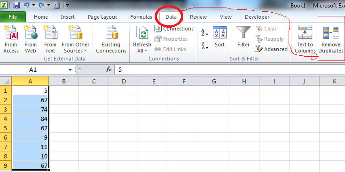Click the Name Box showing A1
The height and width of the screenshot is (172, 345).
click(x=33, y=70)
